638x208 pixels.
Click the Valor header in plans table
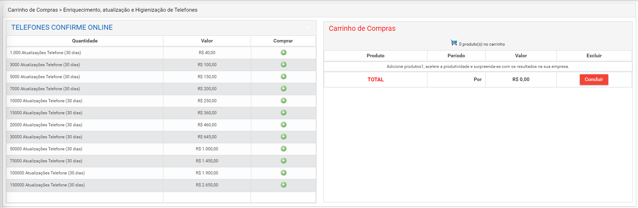[x=207, y=41]
